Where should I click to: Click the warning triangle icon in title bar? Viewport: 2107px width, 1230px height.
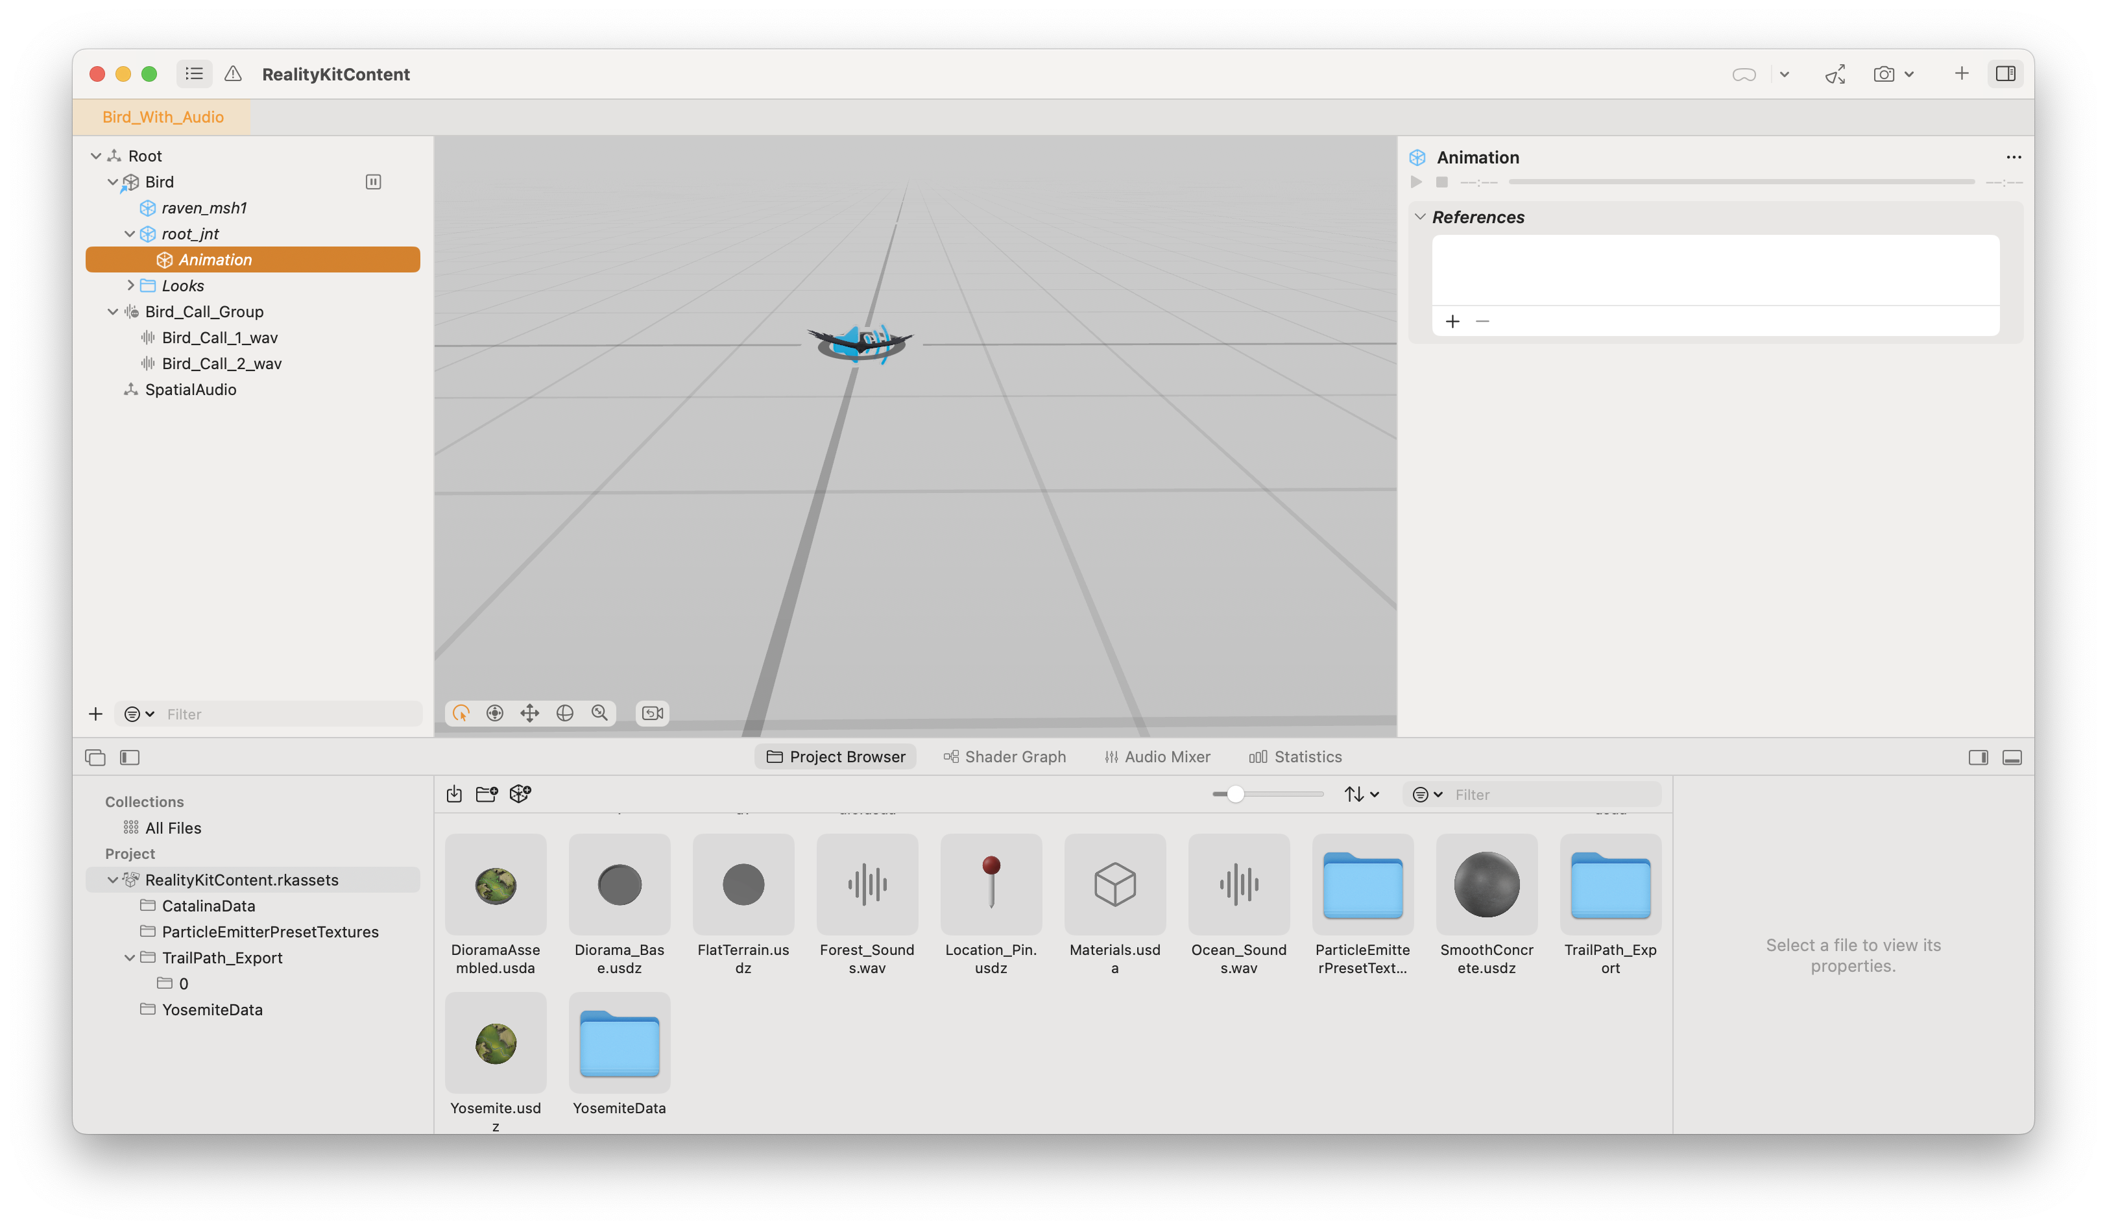coord(234,73)
